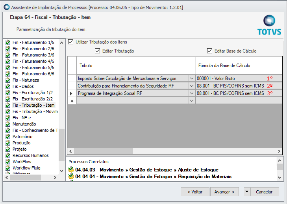Viewport: 287px width, 204px height.
Task: Click the checkmark icon beside Fis - NF-e
Action: tap(8, 118)
